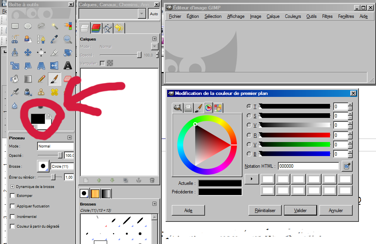Enable the Incrémentiel checkbox
The width and height of the screenshot is (376, 244).
12,217
